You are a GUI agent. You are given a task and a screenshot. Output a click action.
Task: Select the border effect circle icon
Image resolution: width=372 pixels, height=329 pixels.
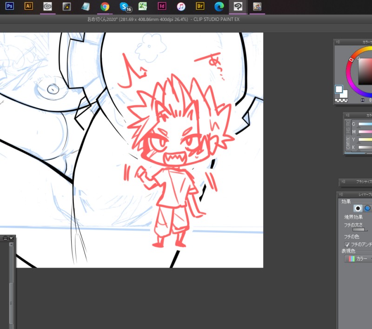[358, 208]
